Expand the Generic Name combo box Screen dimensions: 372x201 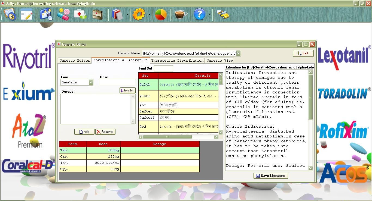[238, 53]
